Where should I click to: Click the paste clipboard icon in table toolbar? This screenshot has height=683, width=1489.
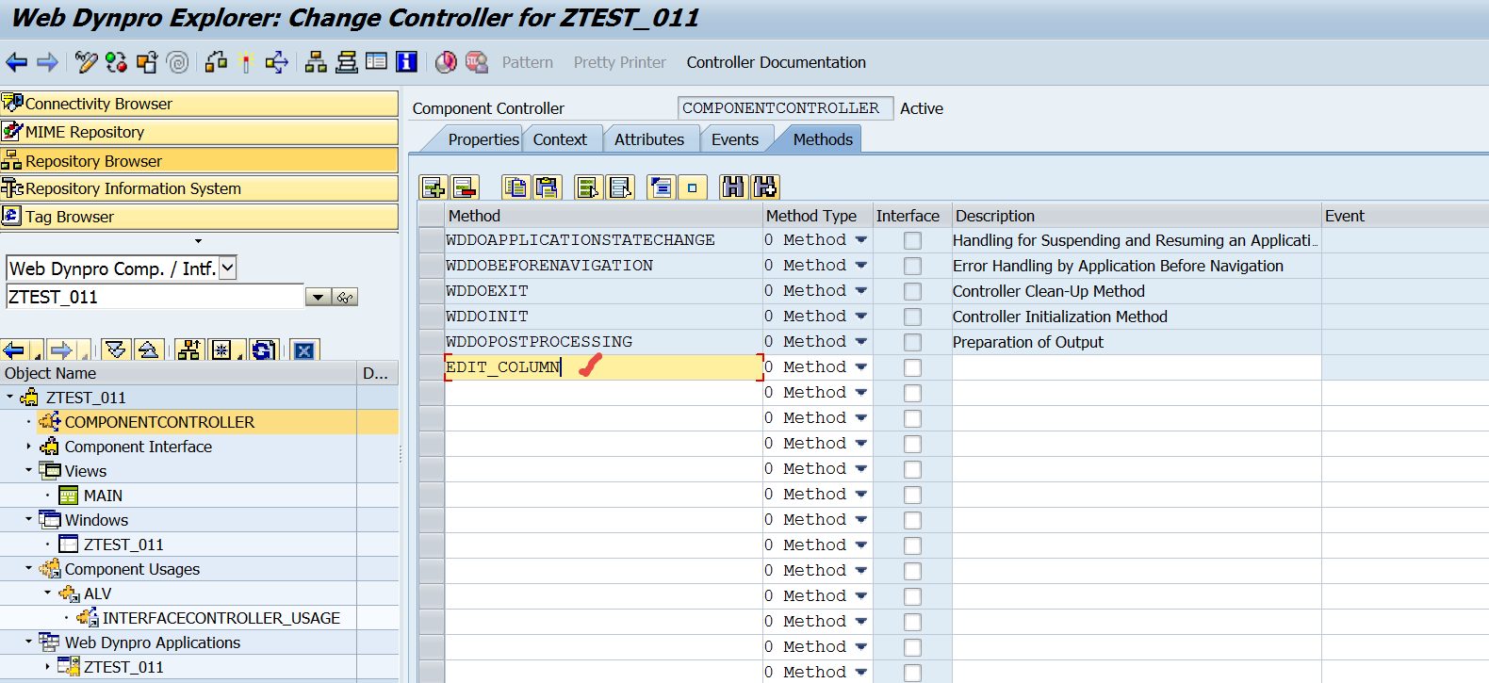point(547,187)
